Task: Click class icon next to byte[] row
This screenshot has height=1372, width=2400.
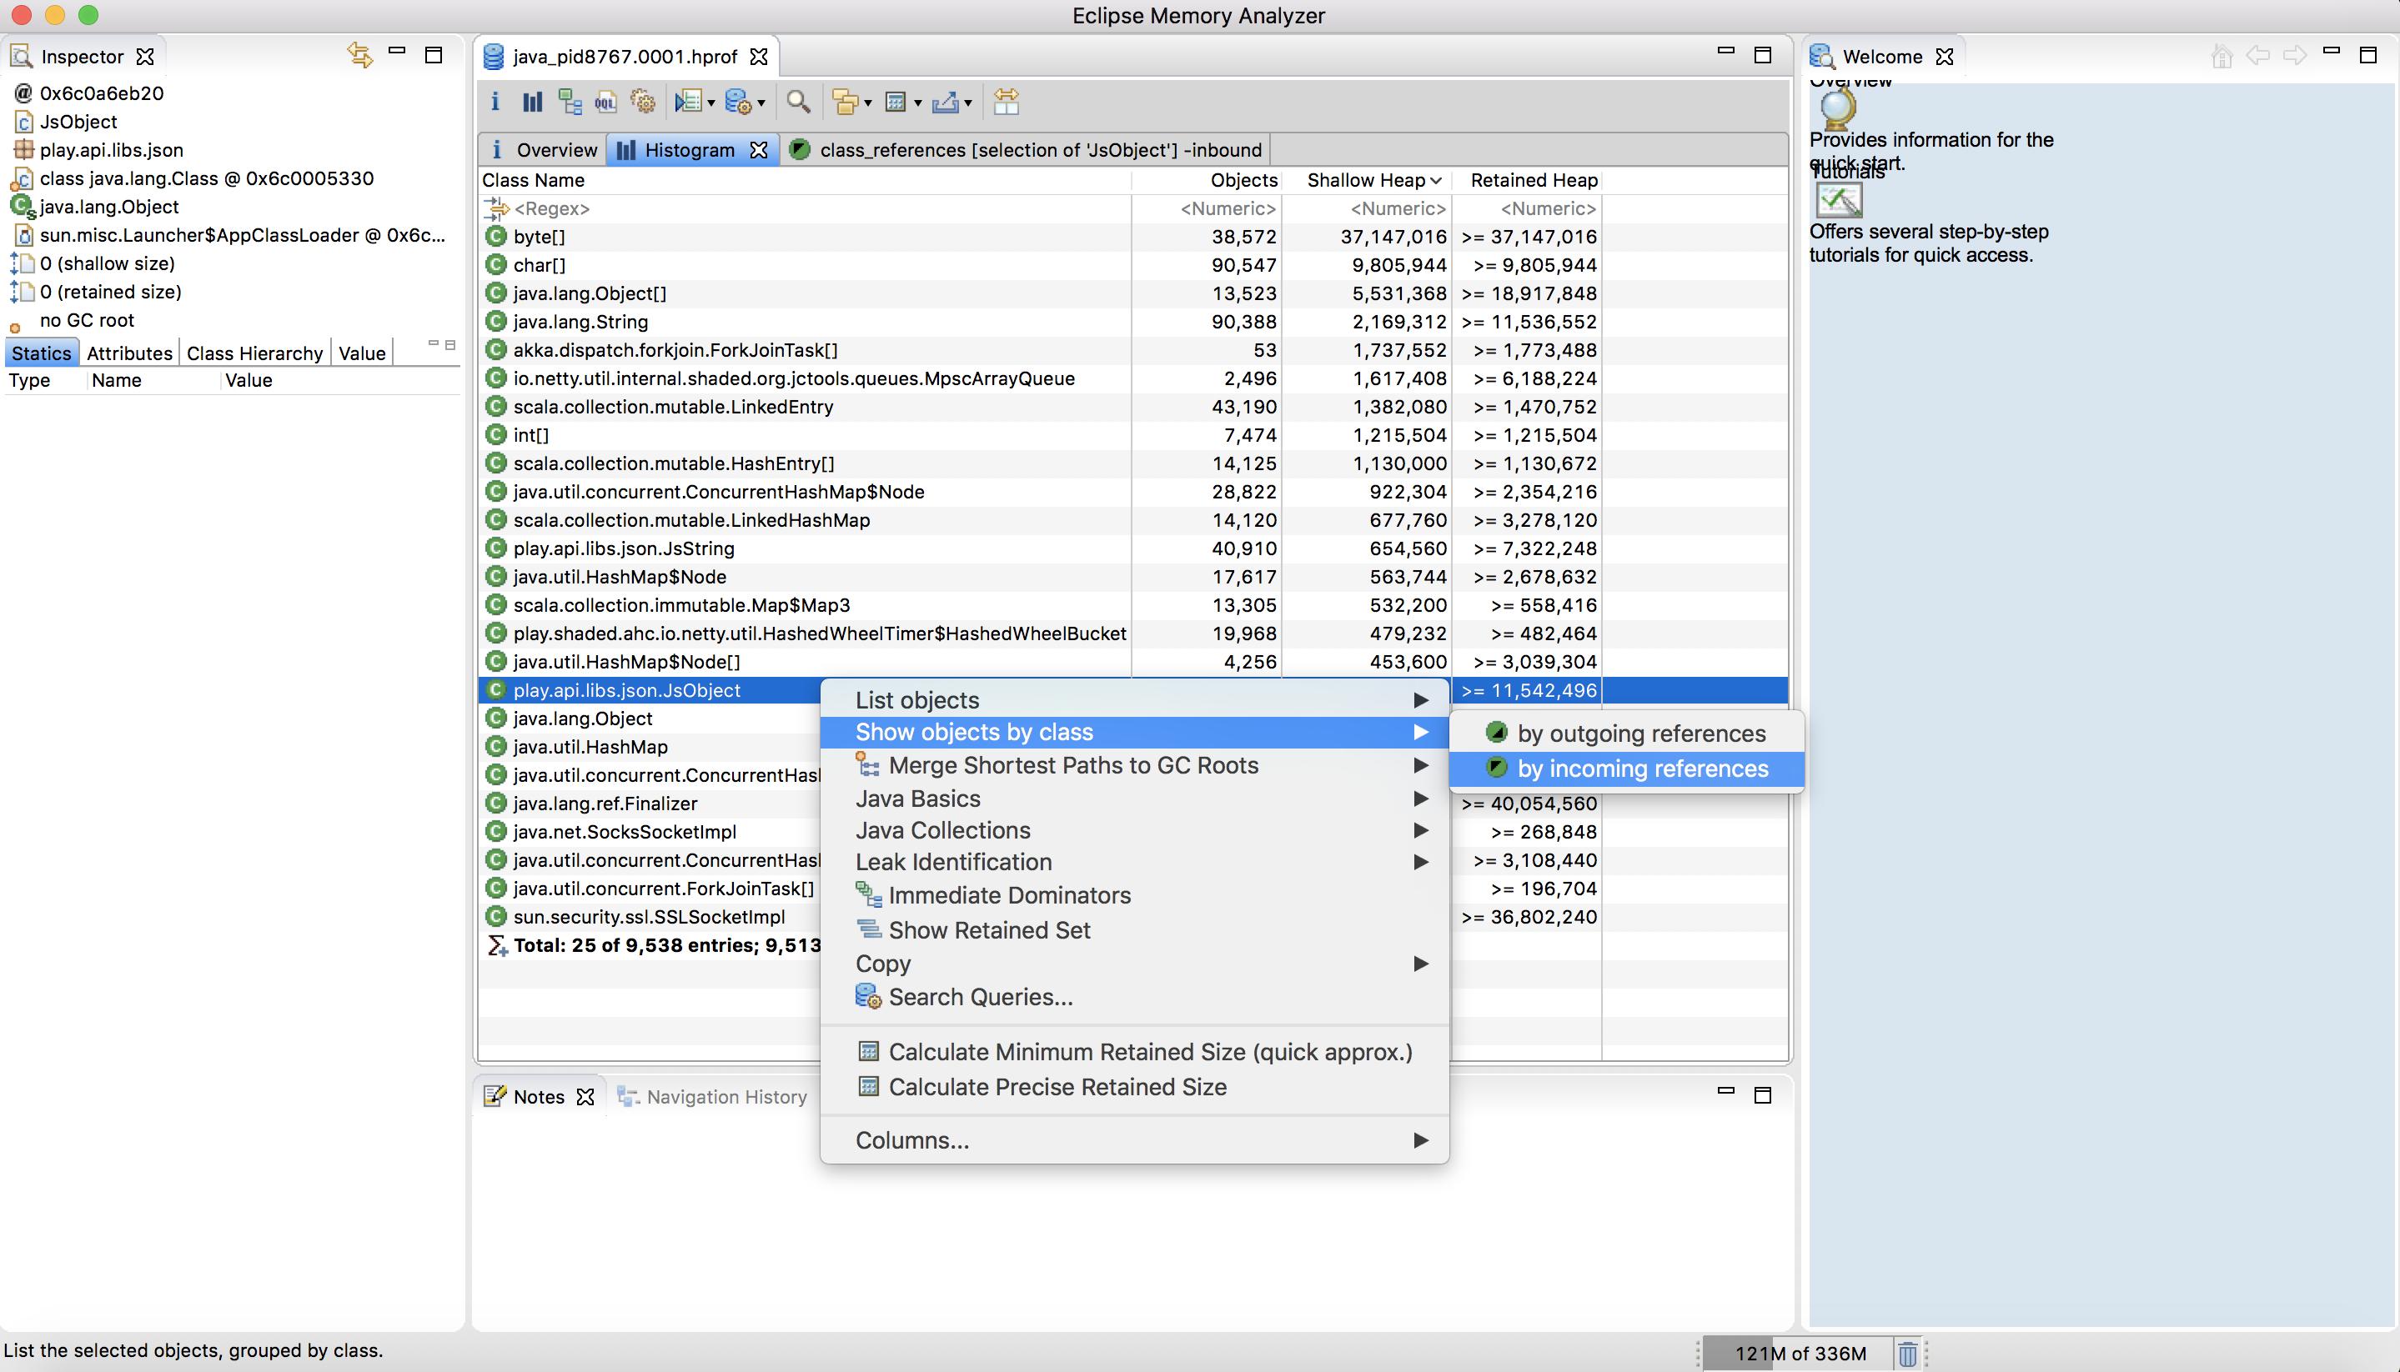Action: 496,237
